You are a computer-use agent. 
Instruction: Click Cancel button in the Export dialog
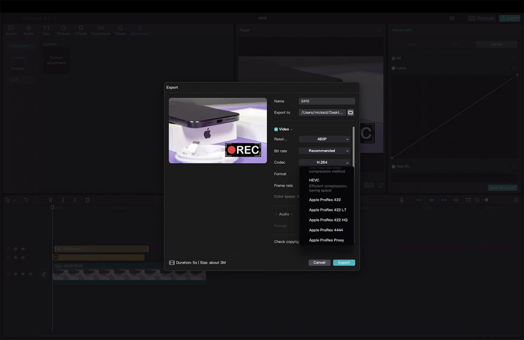pyautogui.click(x=319, y=262)
